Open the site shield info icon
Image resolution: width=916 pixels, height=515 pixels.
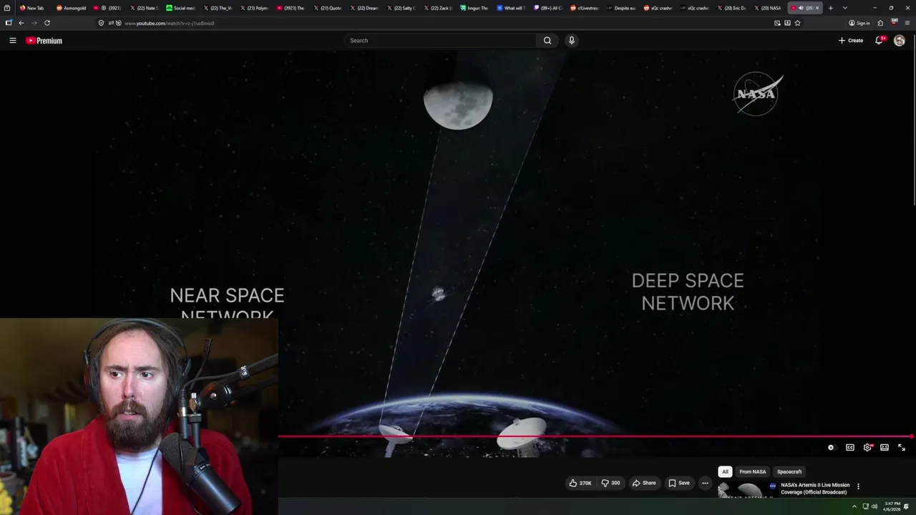point(101,23)
